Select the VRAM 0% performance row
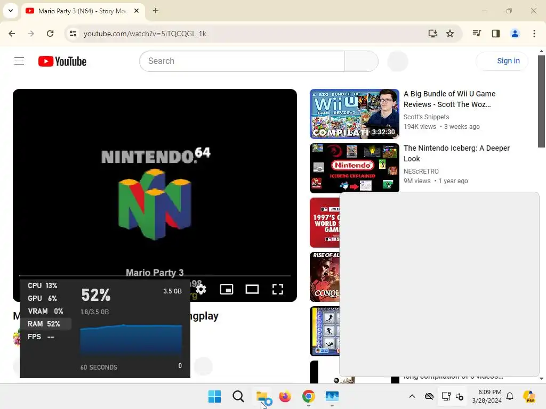This screenshot has height=409, width=546. pos(46,311)
